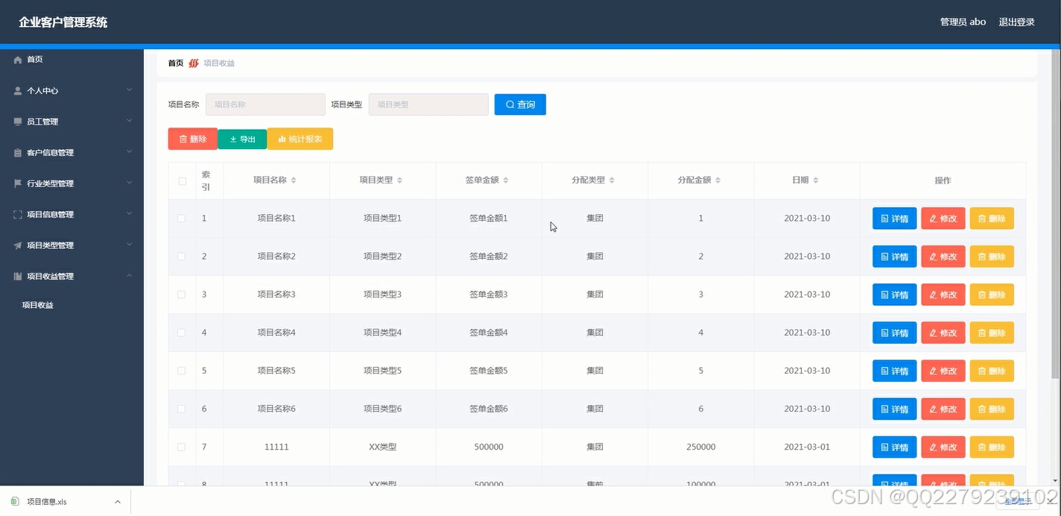Sort table by 签单金额 column arrows

coord(506,180)
